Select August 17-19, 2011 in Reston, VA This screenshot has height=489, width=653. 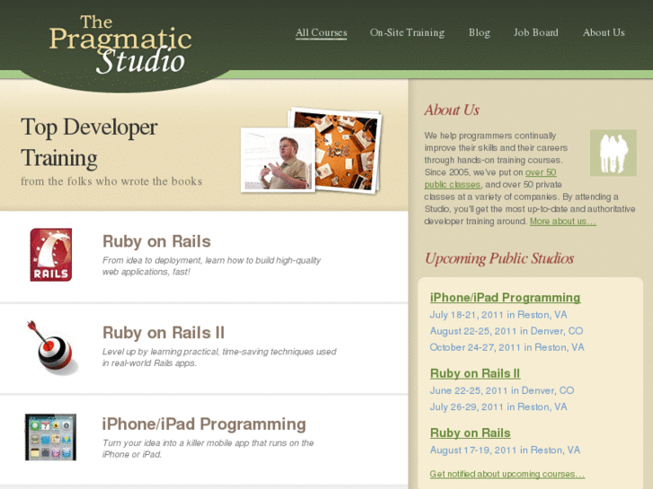pyautogui.click(x=505, y=450)
